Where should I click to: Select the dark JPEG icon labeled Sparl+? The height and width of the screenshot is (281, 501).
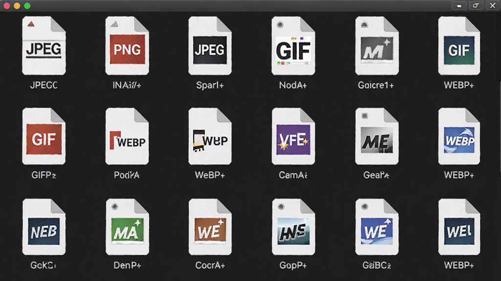(210, 45)
